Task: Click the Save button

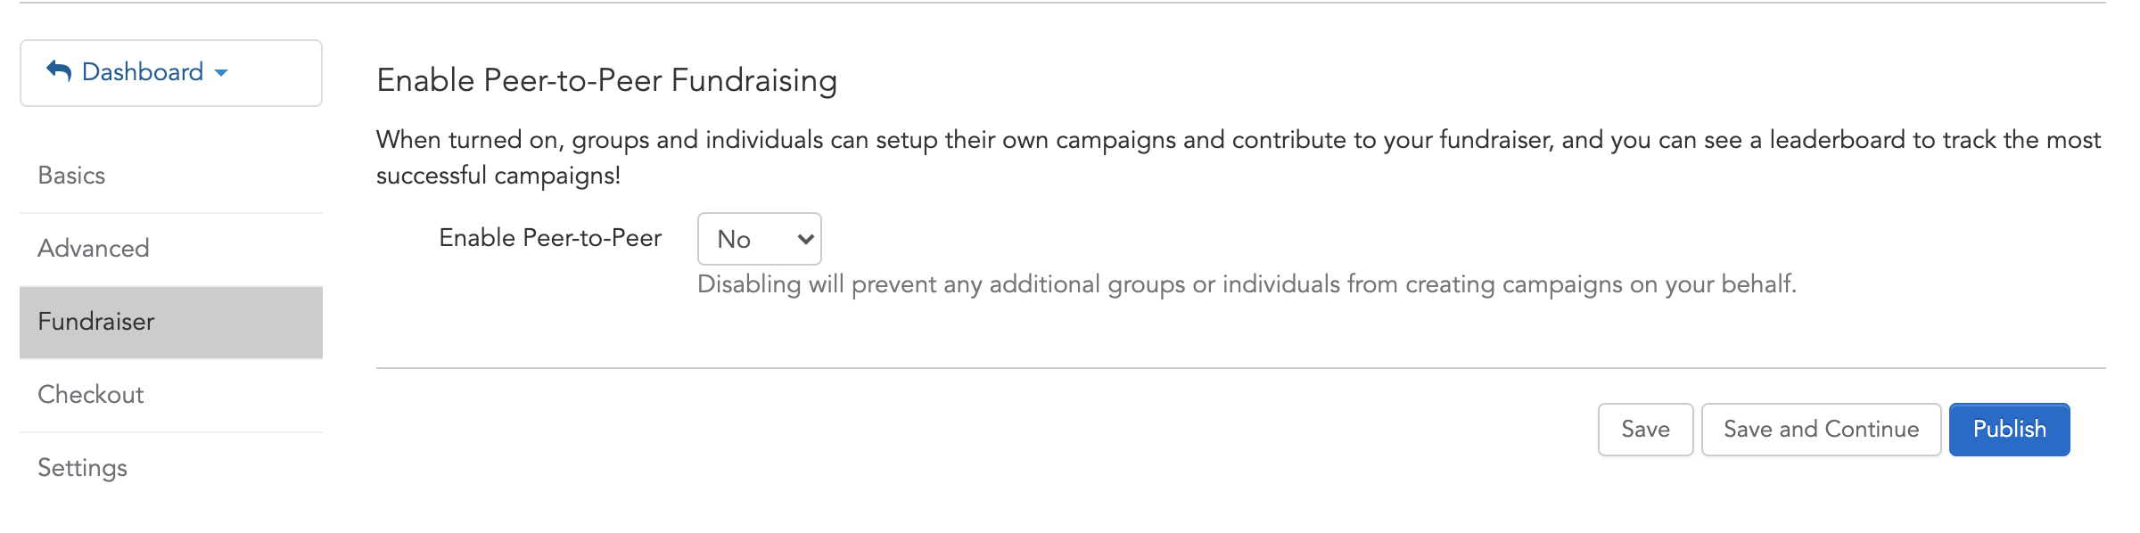Action: pyautogui.click(x=1645, y=430)
